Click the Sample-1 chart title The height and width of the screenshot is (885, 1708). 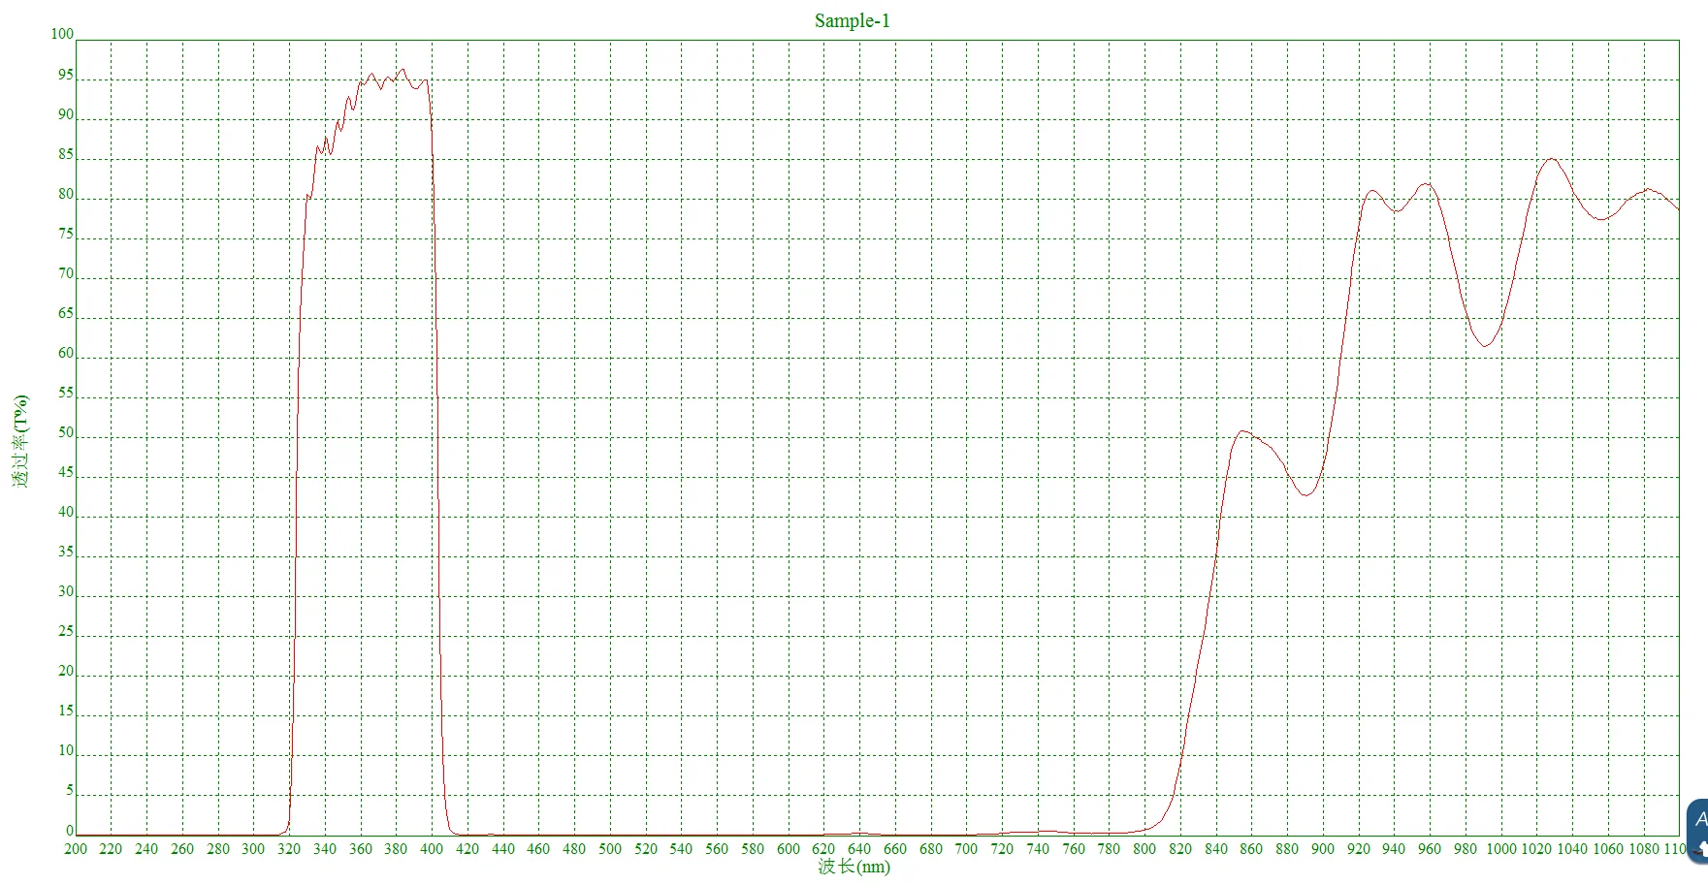852,20
